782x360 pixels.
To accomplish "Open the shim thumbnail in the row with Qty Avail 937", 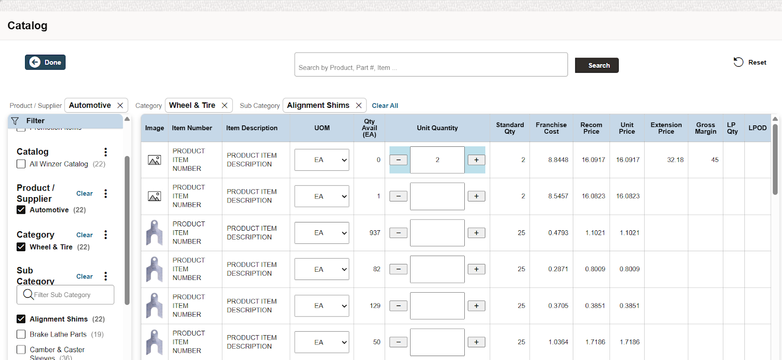I will pyautogui.click(x=154, y=233).
